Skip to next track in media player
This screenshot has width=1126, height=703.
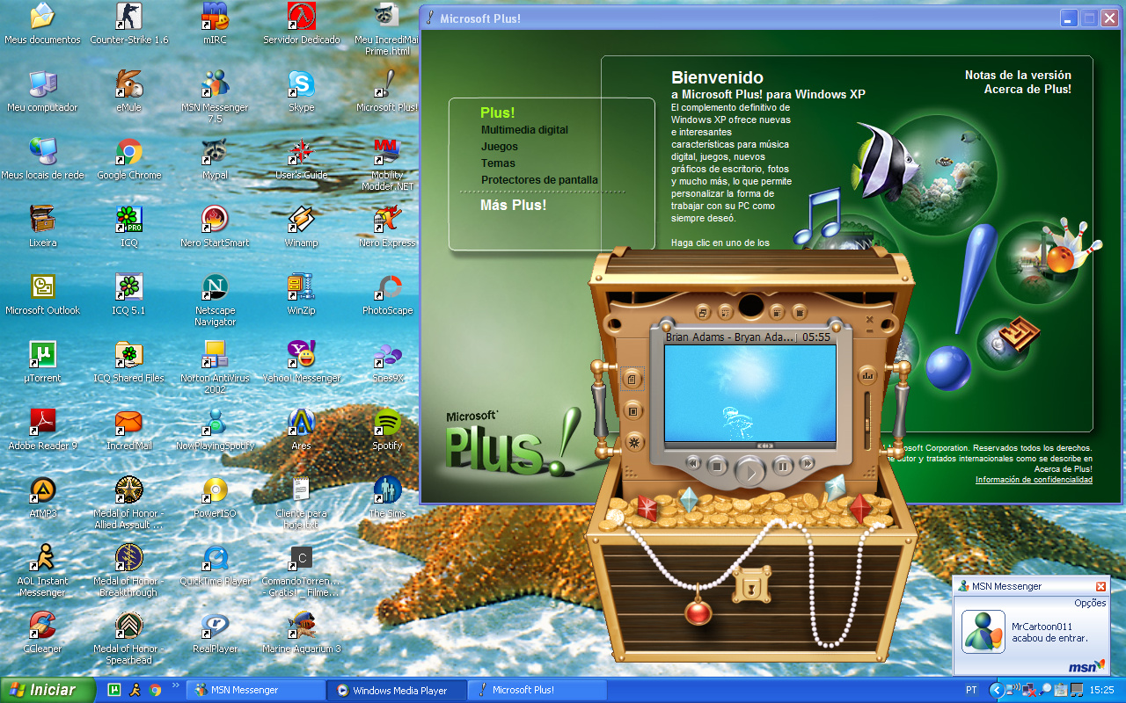click(807, 462)
